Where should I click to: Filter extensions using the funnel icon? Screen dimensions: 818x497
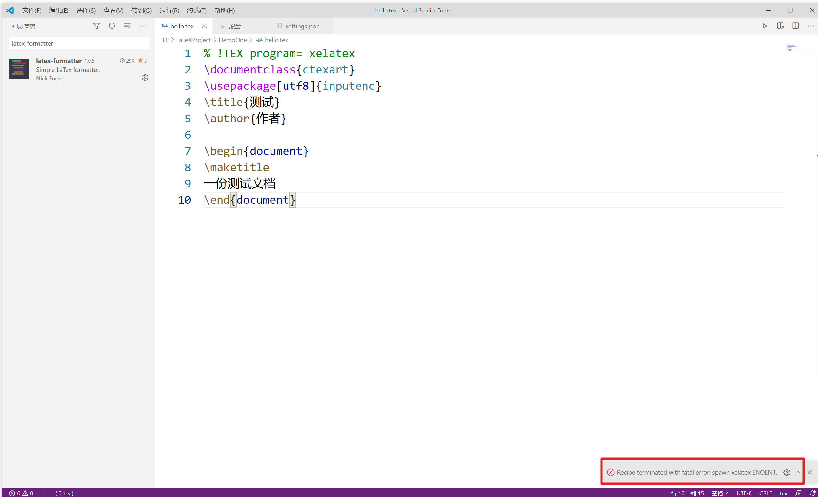[96, 26]
